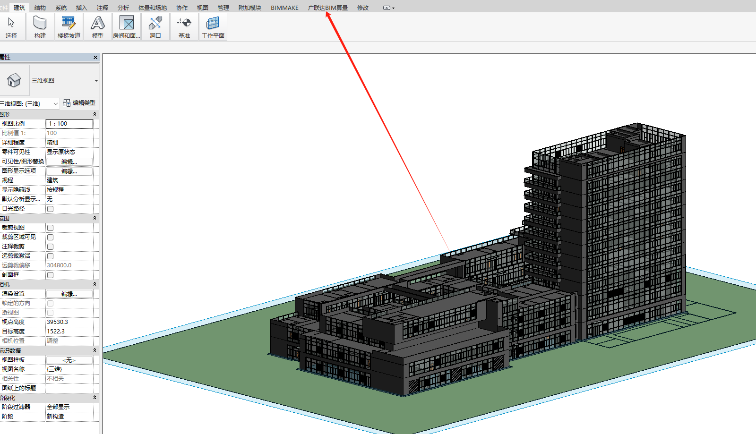The width and height of the screenshot is (756, 434).
Task: Open the 分析 ribbon tab
Action: tap(123, 8)
